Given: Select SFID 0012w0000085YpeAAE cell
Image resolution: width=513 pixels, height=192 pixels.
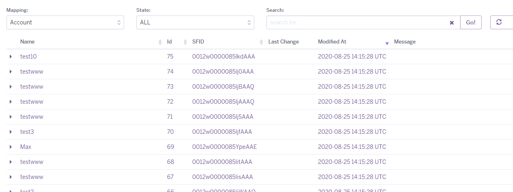Looking at the screenshot, I should pos(224,147).
